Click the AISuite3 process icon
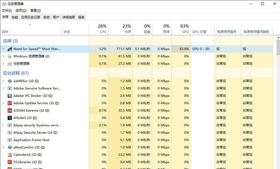The width and height of the screenshot is (280, 169). 10,118
